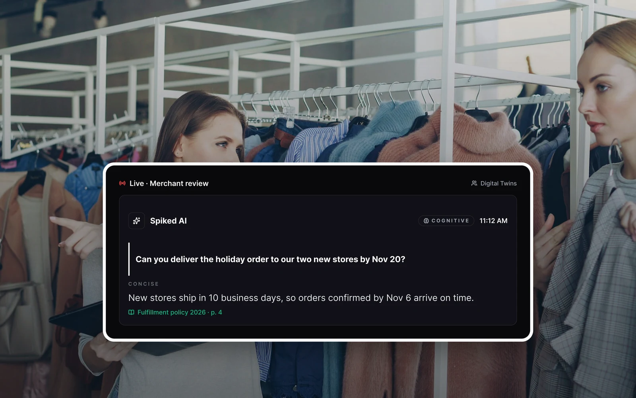Click the Digital Twins people icon
The height and width of the screenshot is (398, 636).
tap(474, 183)
